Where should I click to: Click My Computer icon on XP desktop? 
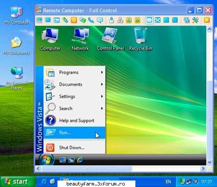(16, 15)
